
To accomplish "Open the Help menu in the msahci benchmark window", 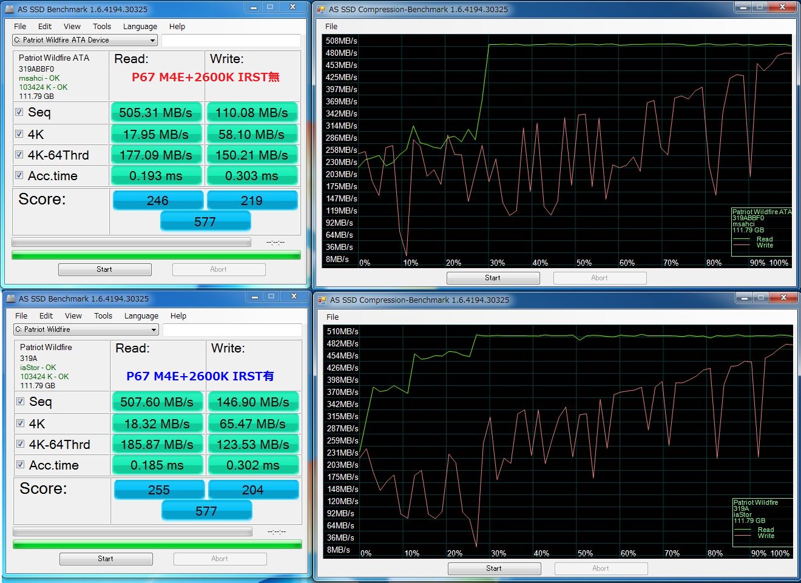I will tap(177, 27).
